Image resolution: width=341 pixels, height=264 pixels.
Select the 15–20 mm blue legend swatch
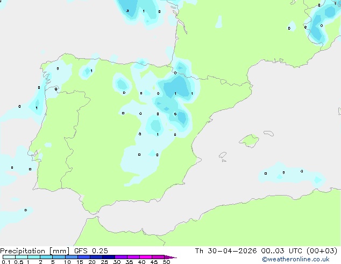tap(83, 257)
